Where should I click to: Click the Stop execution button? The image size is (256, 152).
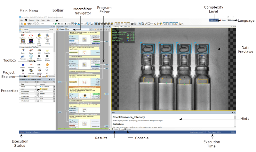[65, 24]
